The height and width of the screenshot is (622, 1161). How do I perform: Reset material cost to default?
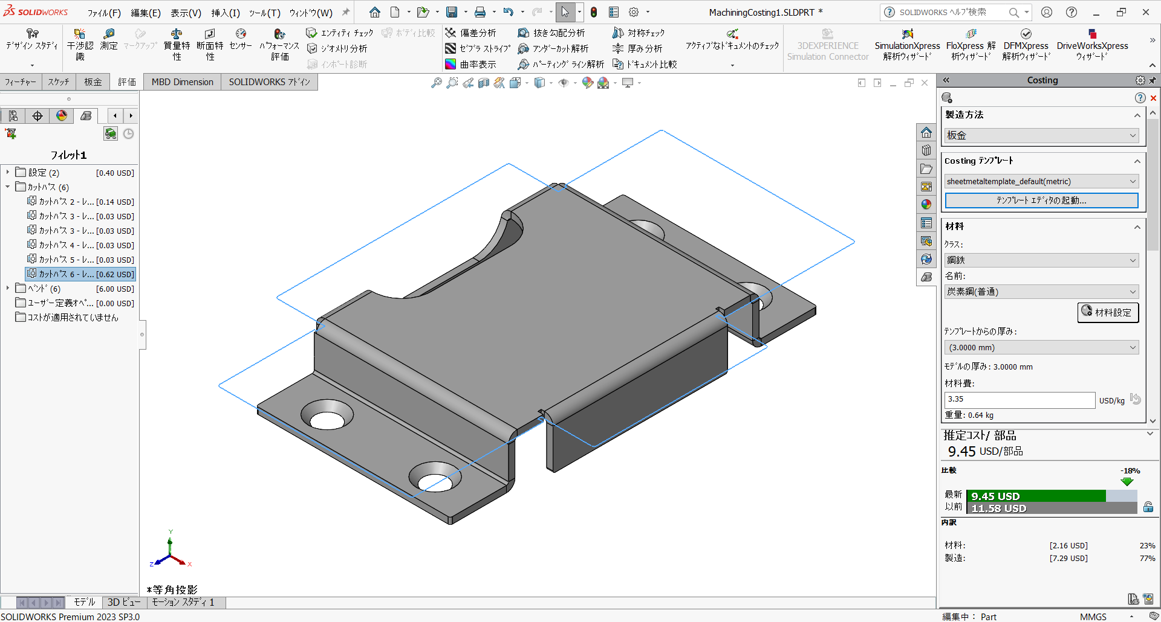[x=1135, y=399]
